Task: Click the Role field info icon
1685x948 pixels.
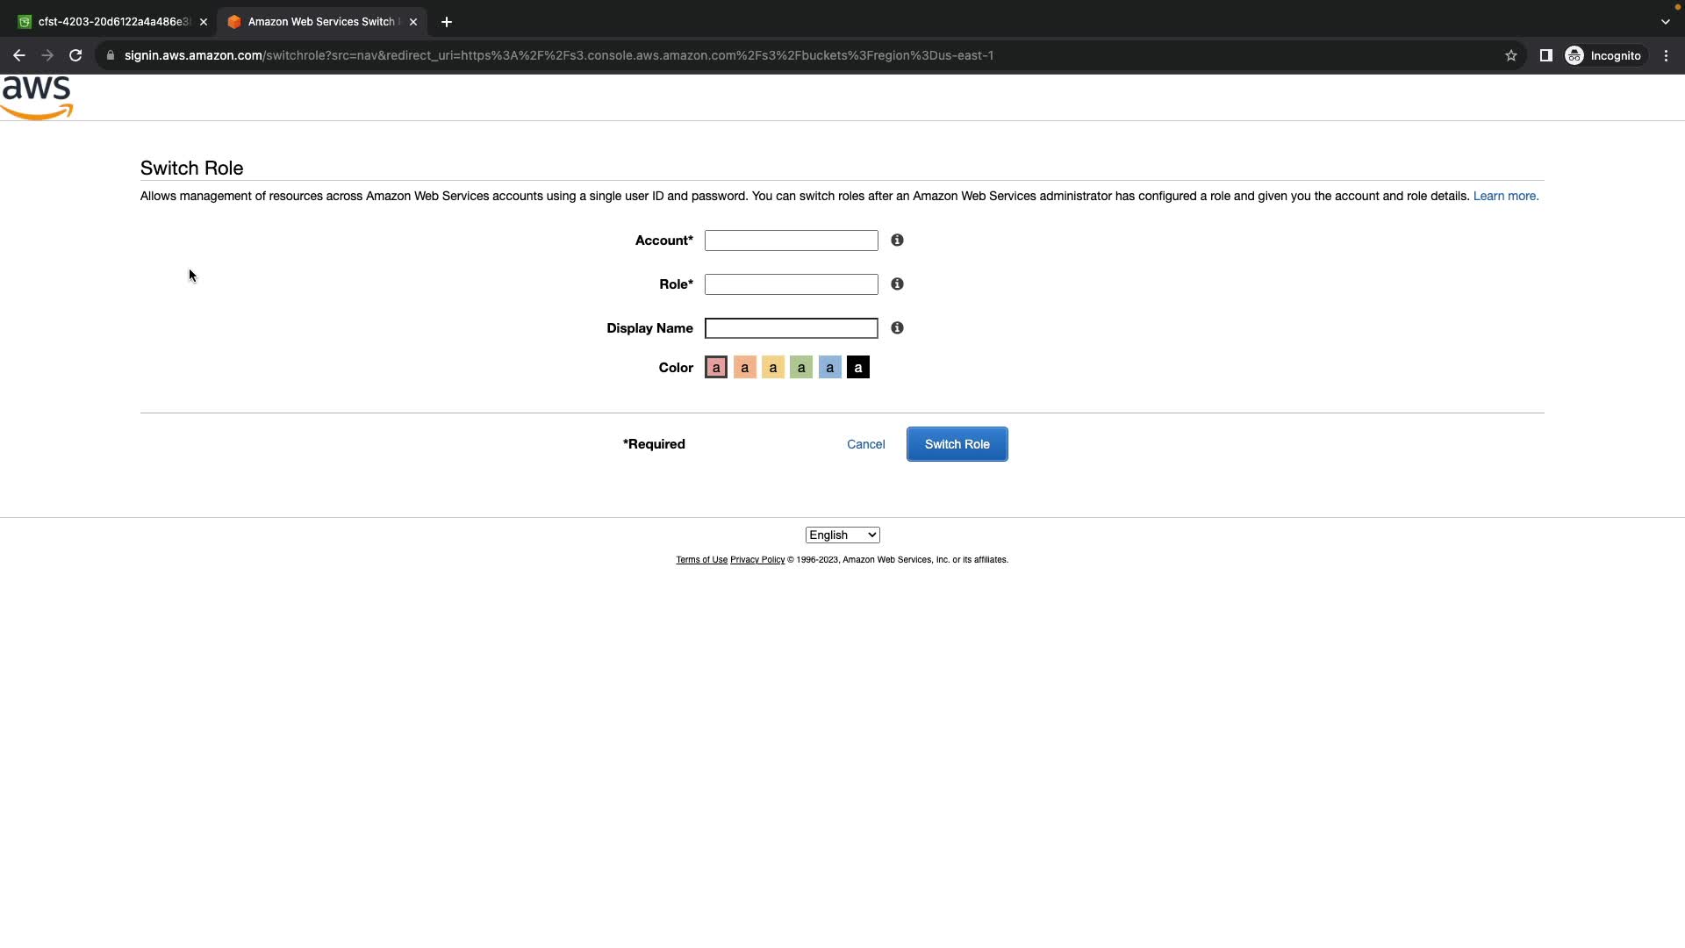Action: (x=897, y=284)
